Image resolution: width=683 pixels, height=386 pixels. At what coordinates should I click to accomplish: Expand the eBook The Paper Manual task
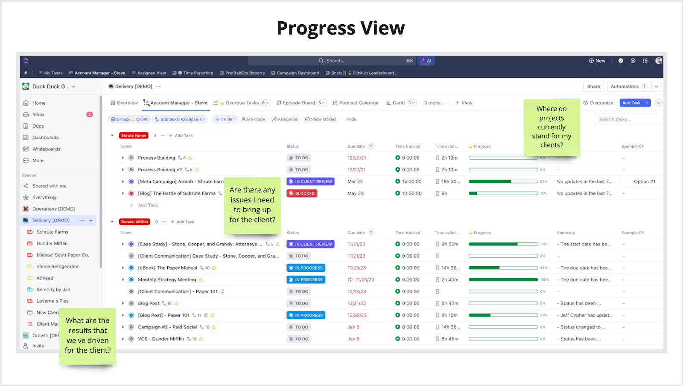click(123, 268)
